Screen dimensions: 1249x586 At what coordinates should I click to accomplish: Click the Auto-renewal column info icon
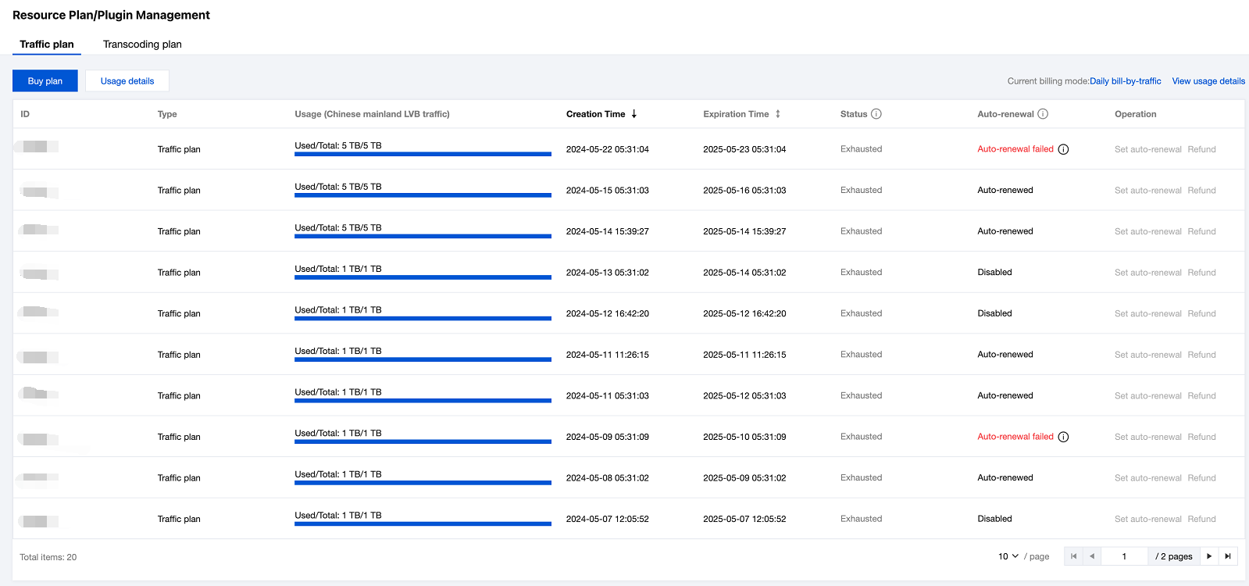[1043, 114]
